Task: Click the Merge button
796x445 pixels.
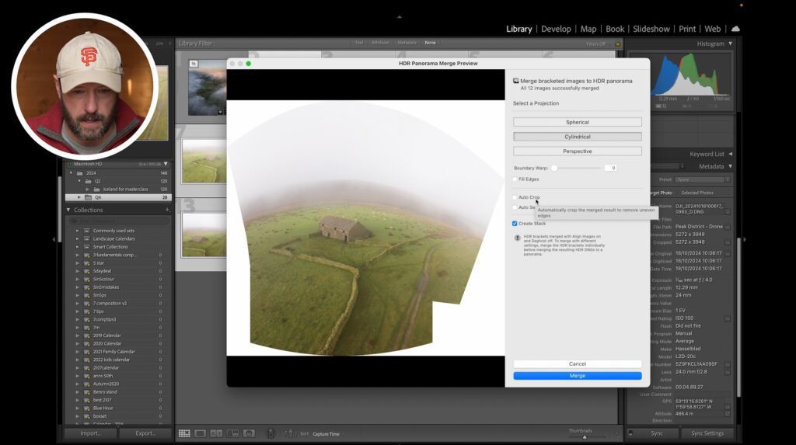Action: 577,376
